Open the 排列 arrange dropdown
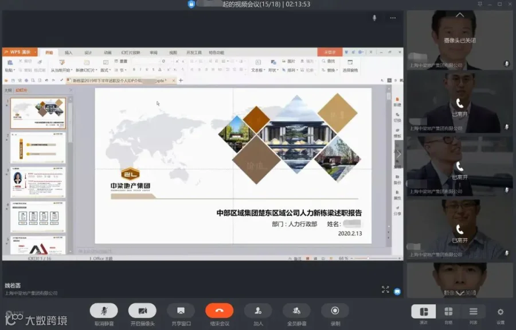 (x=290, y=70)
